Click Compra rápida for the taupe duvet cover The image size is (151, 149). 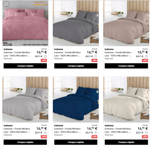point(126,66)
